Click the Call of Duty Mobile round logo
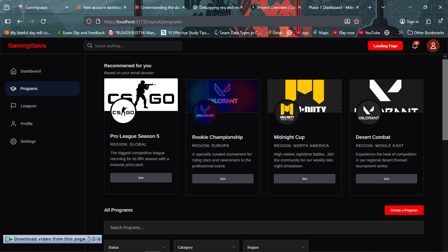 pyautogui.click(x=287, y=113)
